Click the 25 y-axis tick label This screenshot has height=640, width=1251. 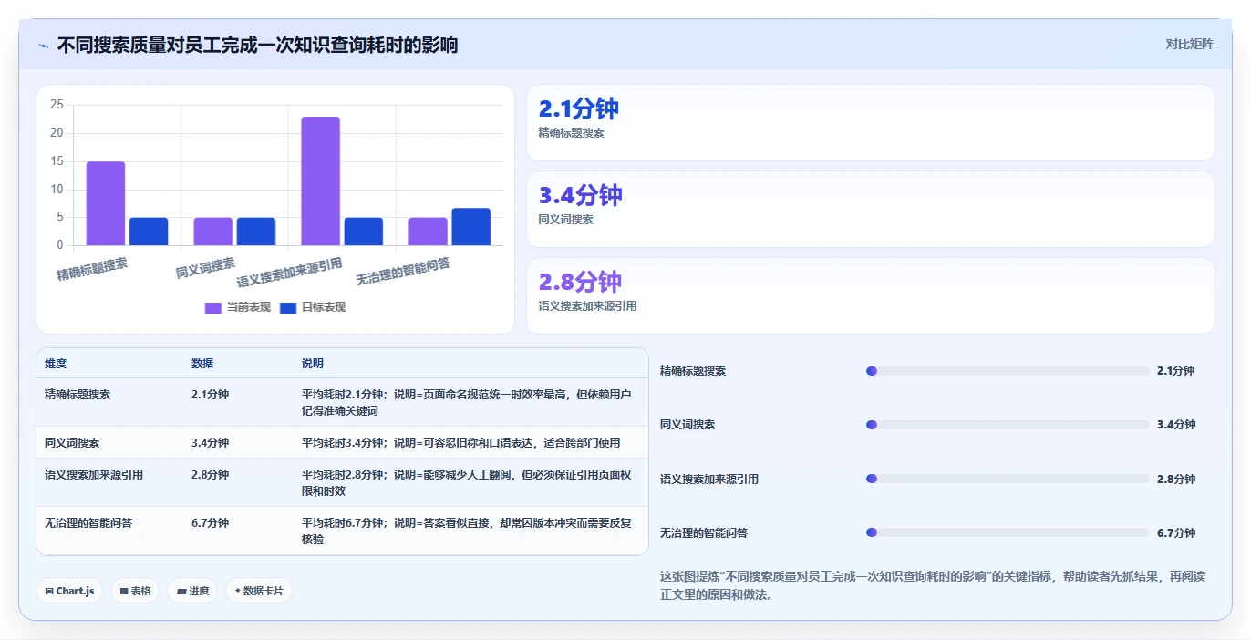[x=57, y=105]
